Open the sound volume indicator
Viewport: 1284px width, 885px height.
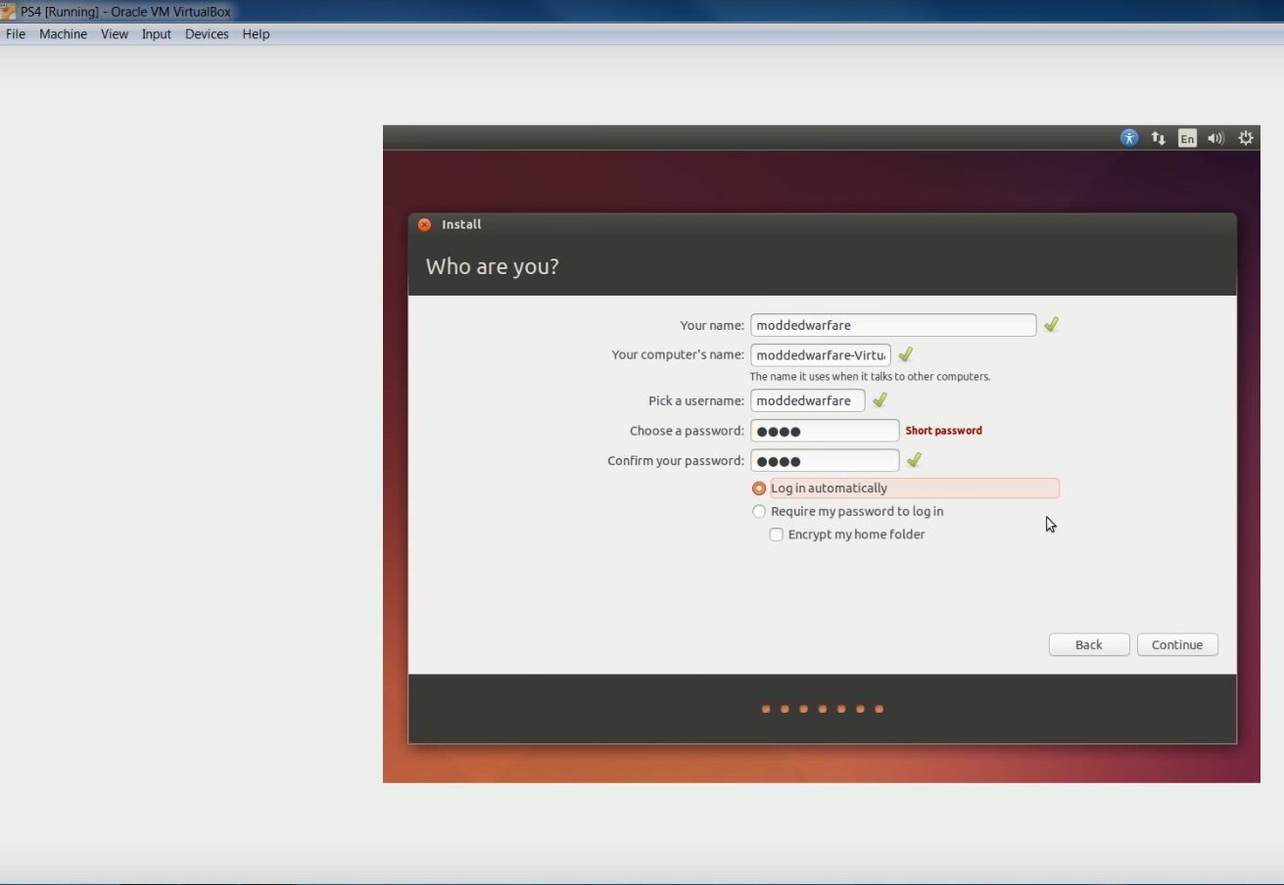click(x=1215, y=138)
